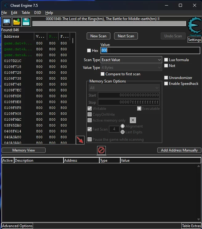Screen dimensions: 202x229
Task: Click the cheat table scroll up arrow
Action: 199,166
